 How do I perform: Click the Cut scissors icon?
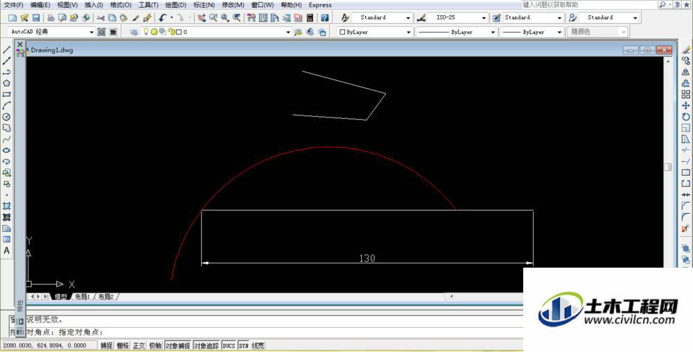tap(100, 18)
